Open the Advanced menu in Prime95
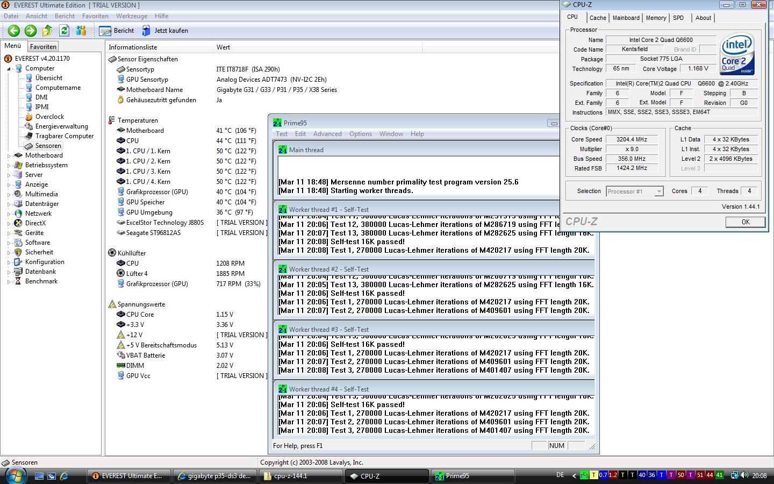774x484 pixels. (x=327, y=134)
